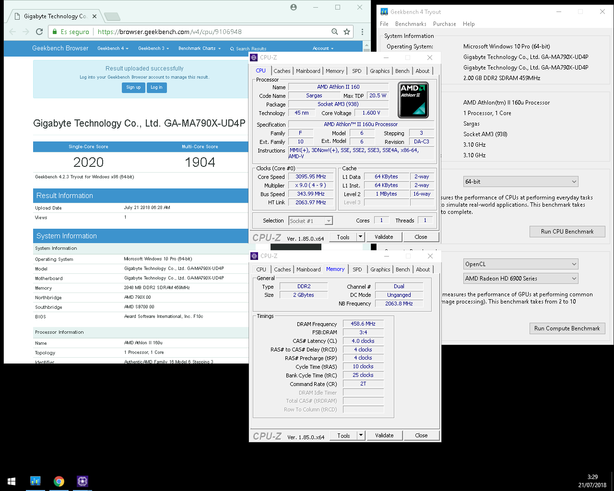Open the Benchmarks menu in Geekbench
The image size is (614, 491).
tap(411, 24)
